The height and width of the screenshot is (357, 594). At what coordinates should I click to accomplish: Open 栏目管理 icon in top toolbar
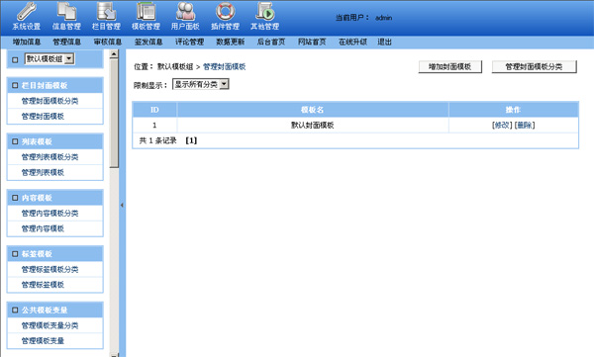pyautogui.click(x=107, y=11)
